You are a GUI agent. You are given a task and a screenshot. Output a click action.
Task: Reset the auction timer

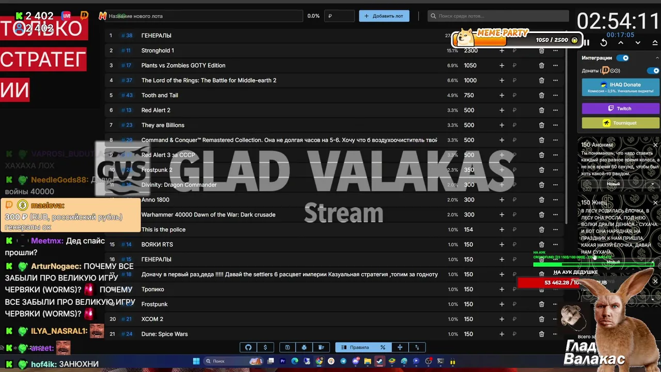(x=604, y=43)
